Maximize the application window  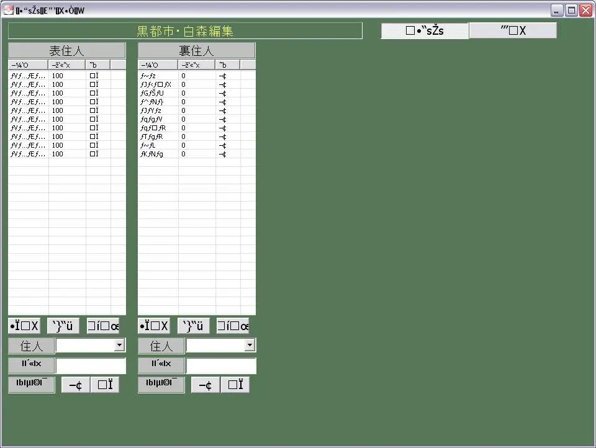pyautogui.click(x=571, y=11)
